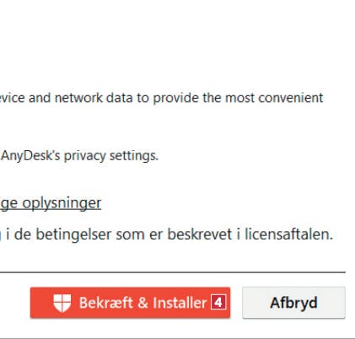Click the word licensaftalen in the terms
Image resolution: width=355 pixels, height=339 pixels.
click(288, 234)
